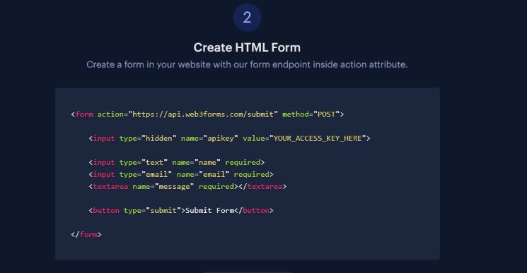Click the name="name" attribute
Viewport: 527px width, 273px height.
196,163
